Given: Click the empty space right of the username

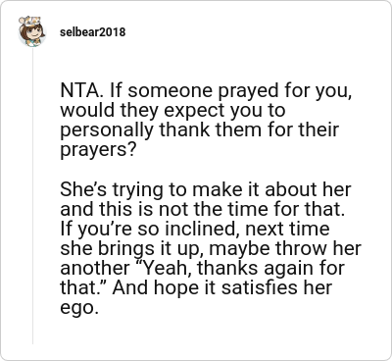Looking at the screenshot, I should pyautogui.click(x=255, y=32).
